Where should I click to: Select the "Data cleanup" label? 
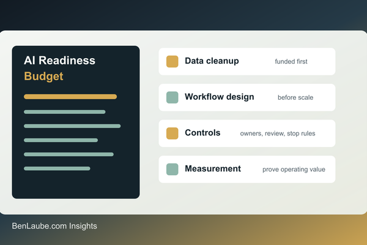click(x=212, y=61)
